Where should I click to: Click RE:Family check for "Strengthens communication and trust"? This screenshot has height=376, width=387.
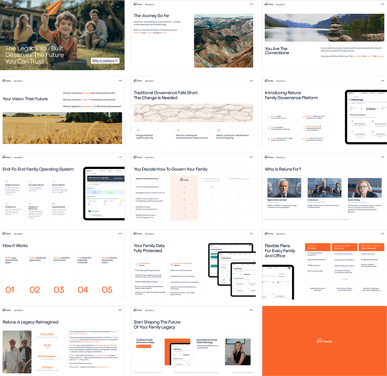184,193
